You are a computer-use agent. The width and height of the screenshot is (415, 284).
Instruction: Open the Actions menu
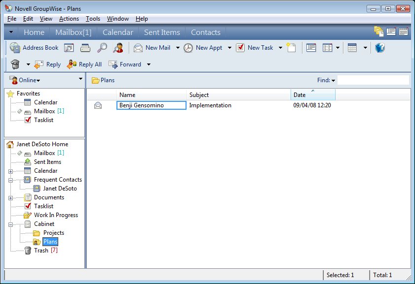(69, 19)
